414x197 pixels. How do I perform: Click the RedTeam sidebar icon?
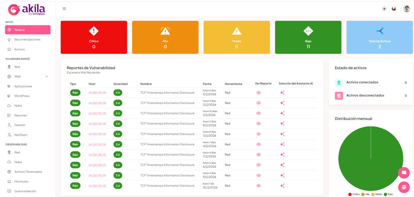pyautogui.click(x=9, y=135)
